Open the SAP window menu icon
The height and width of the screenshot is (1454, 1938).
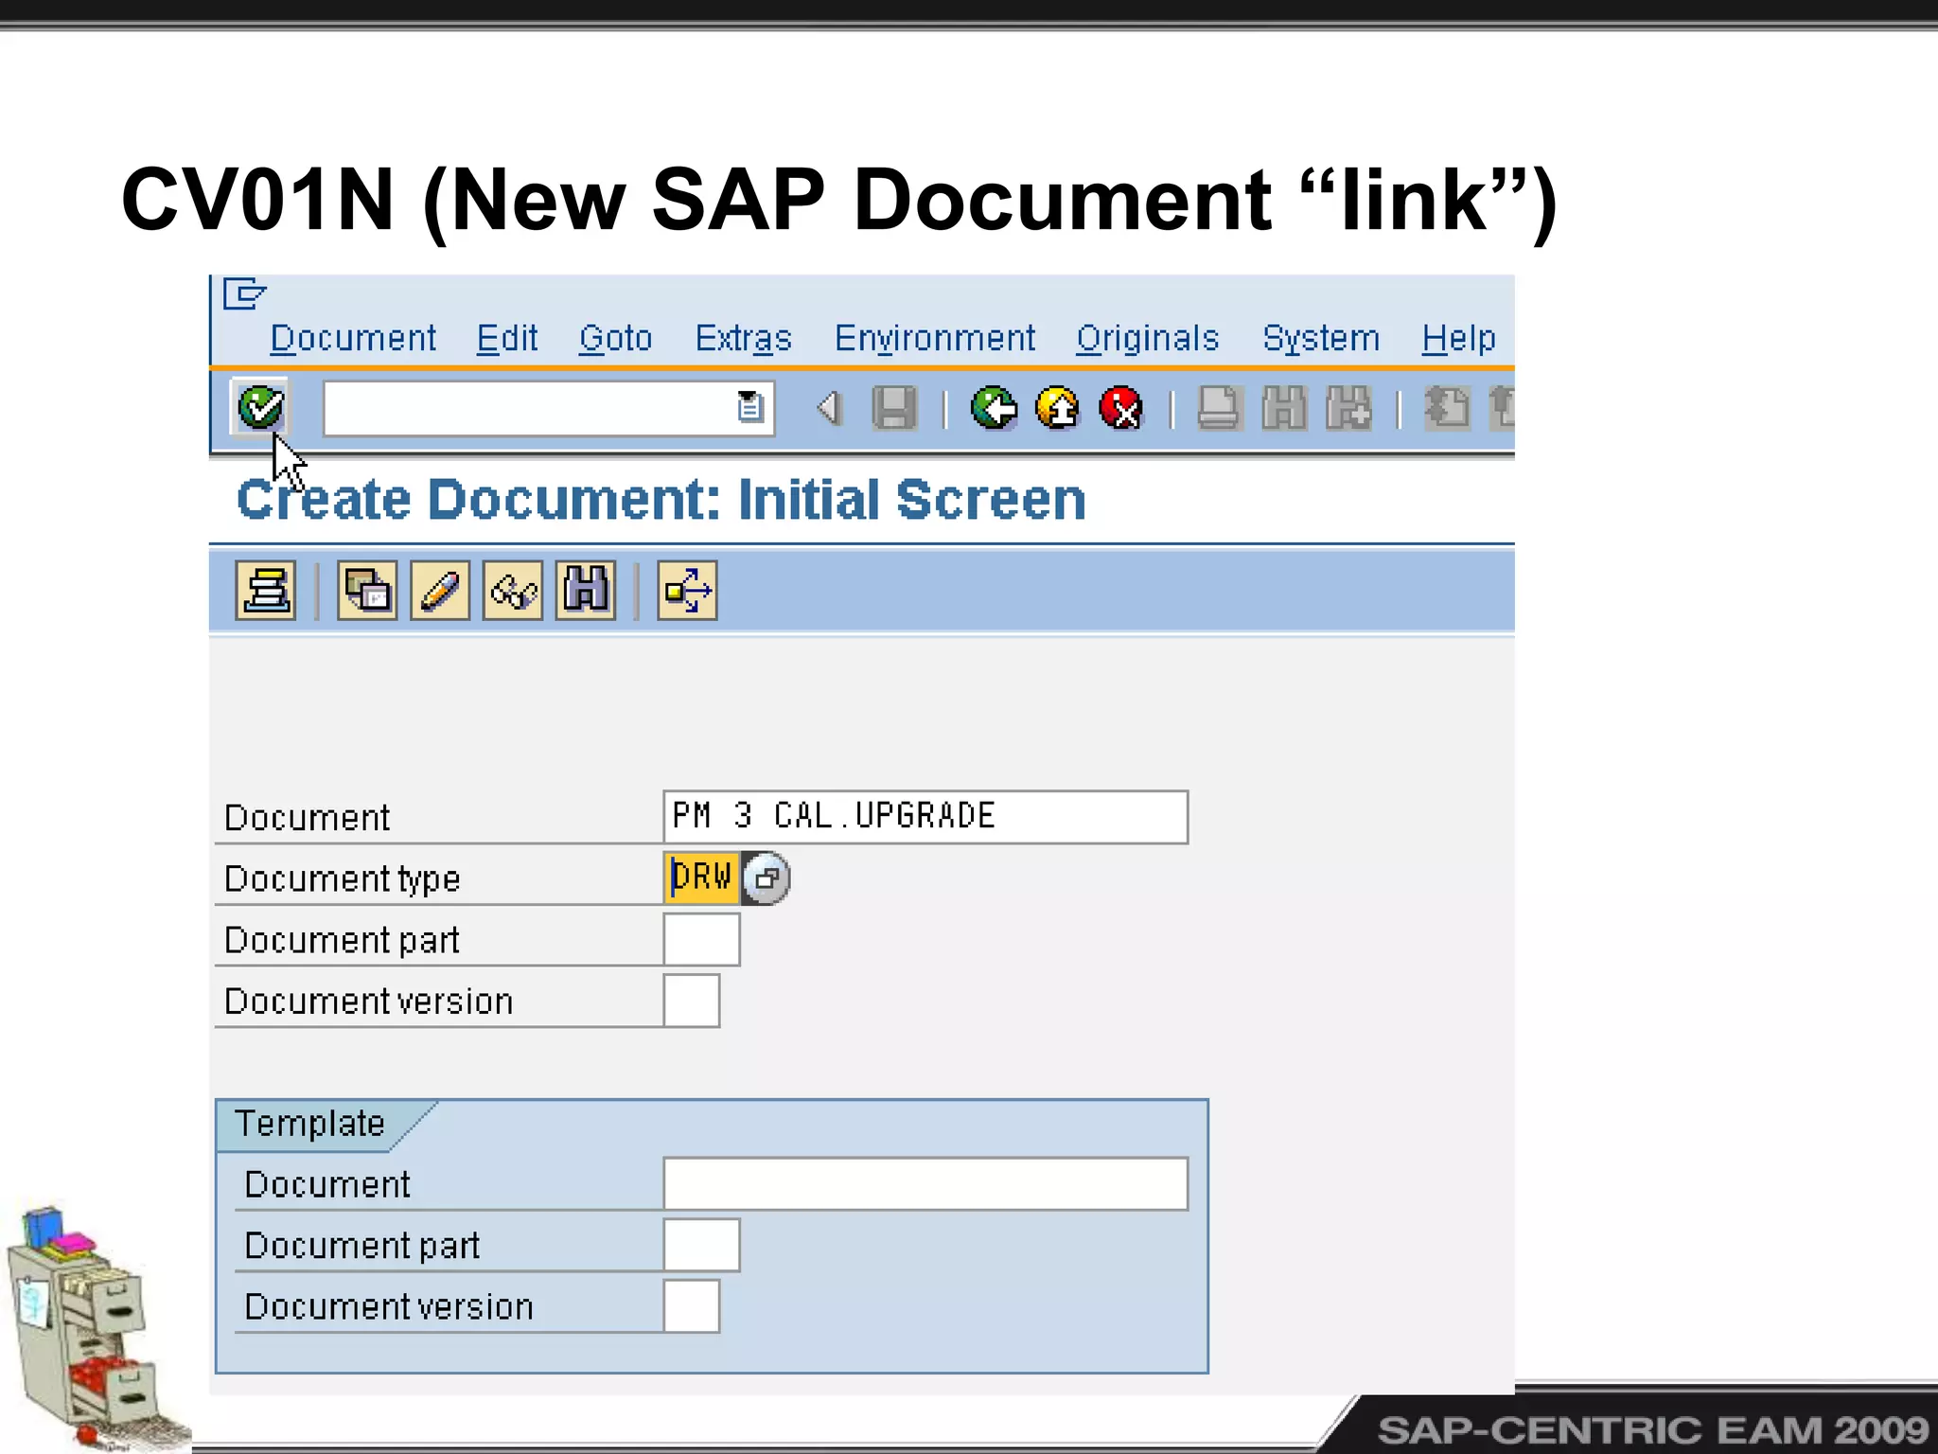tap(244, 293)
